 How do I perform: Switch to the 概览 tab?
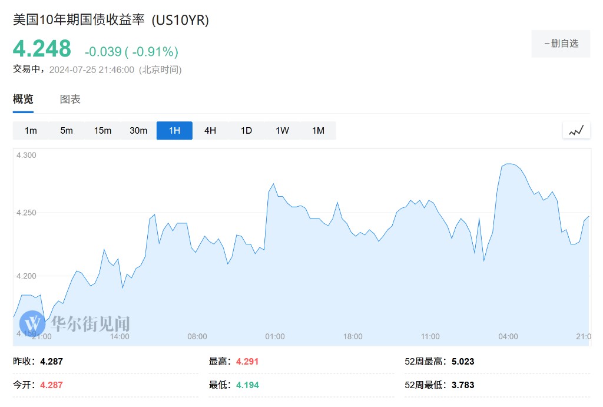(23, 99)
